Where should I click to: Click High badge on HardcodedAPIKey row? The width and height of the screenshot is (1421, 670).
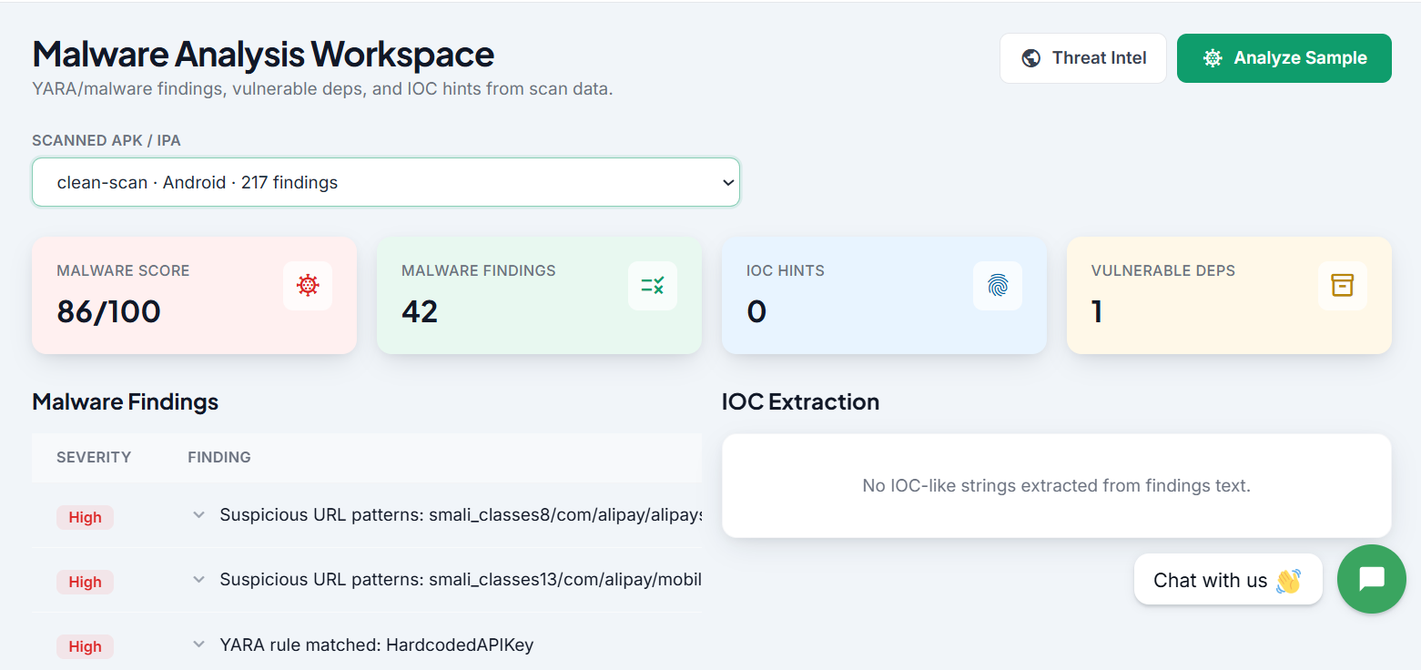tap(85, 646)
